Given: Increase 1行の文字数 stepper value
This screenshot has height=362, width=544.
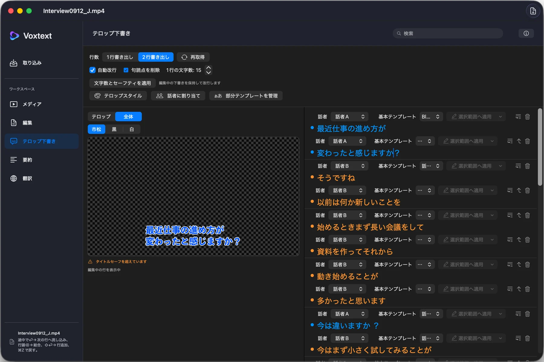Looking at the screenshot, I should point(209,68).
